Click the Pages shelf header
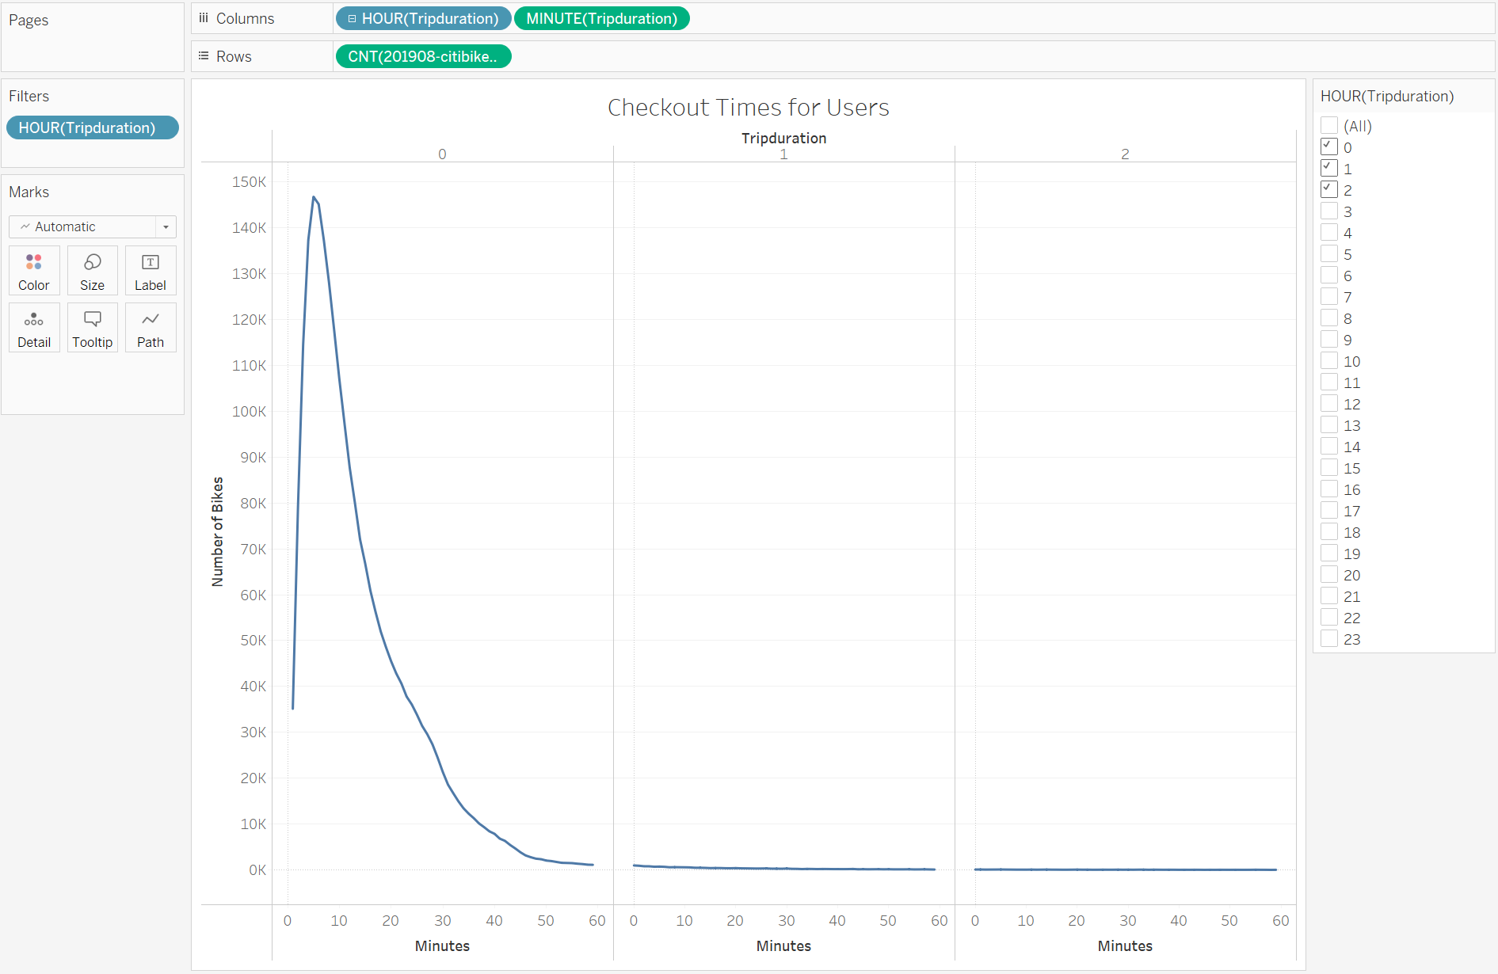Screen dimensions: 1498x974 (x=29, y=20)
